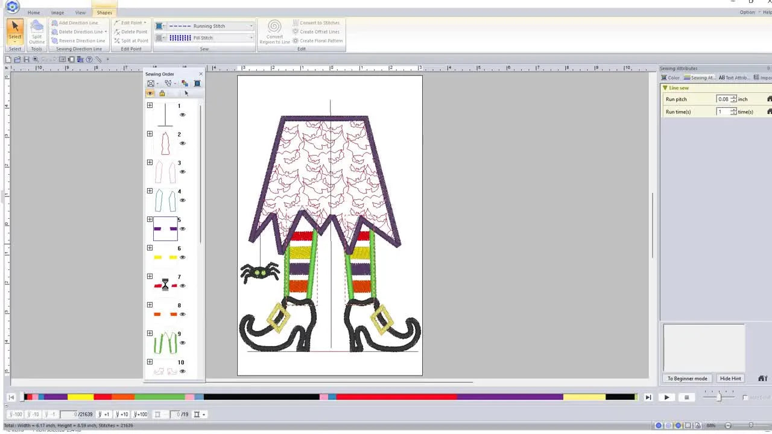Click the zoom icon in Sewing Order panel
This screenshot has height=434, width=772.
tap(151, 83)
